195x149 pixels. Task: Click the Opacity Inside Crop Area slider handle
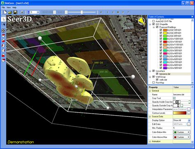189,102
